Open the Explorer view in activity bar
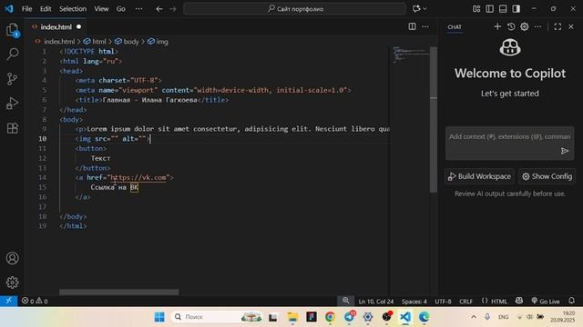 (x=12, y=30)
